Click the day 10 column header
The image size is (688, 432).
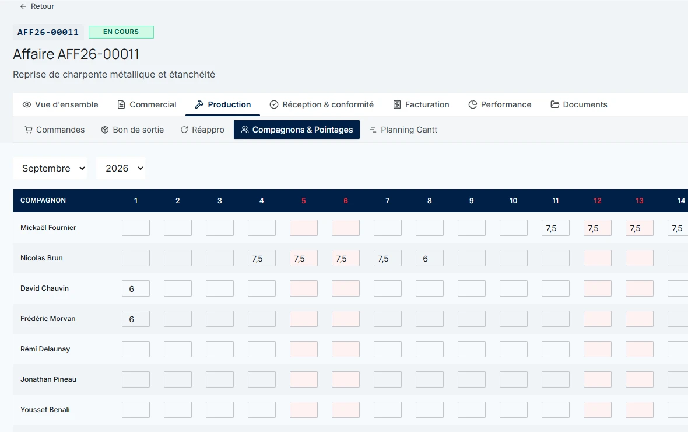[x=513, y=201]
